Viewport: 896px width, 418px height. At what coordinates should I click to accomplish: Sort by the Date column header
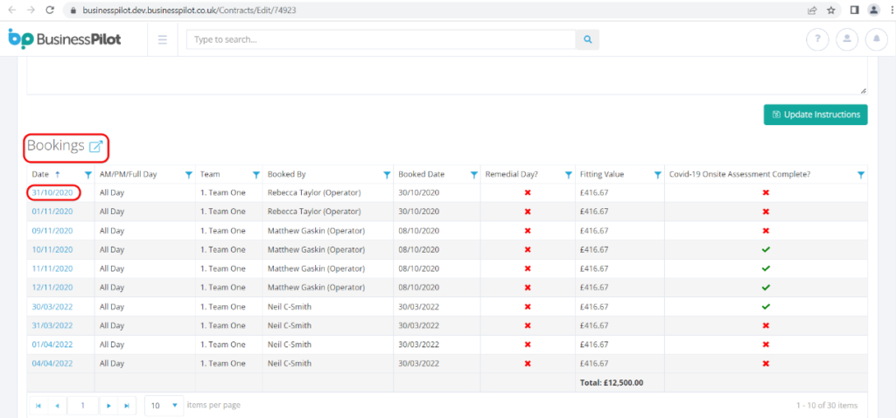[x=40, y=175]
